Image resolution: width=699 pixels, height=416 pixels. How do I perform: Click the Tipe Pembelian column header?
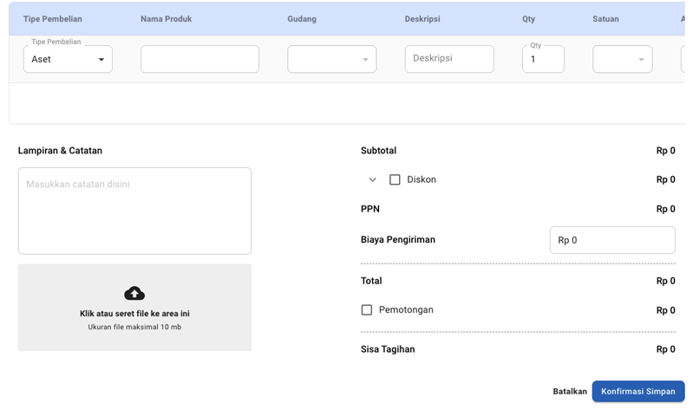point(53,19)
